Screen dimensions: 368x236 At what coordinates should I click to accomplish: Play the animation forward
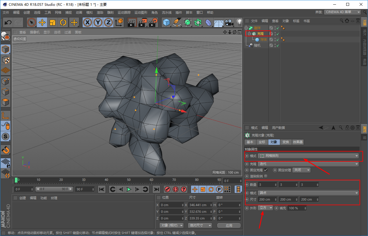[x=129, y=189]
